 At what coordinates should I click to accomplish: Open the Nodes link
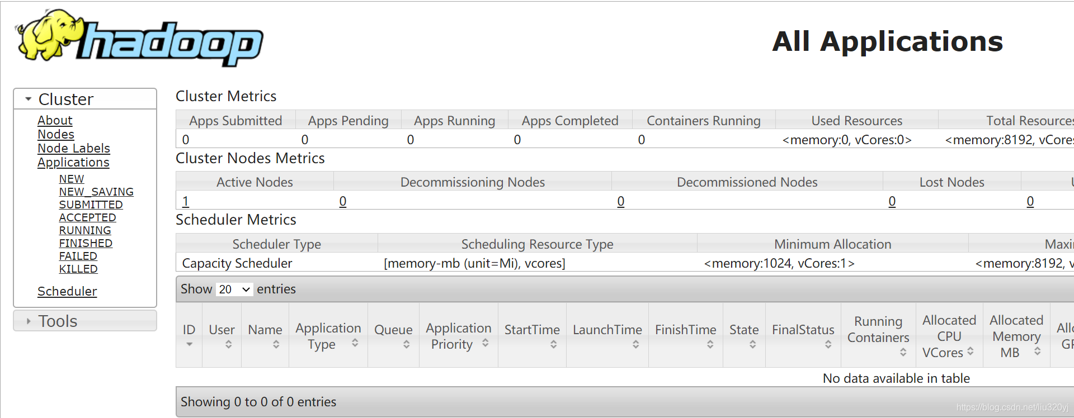(56, 134)
